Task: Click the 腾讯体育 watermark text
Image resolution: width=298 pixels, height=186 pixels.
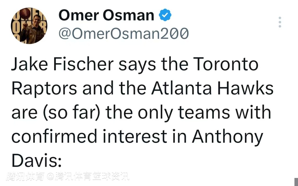Action: [x=26, y=177]
